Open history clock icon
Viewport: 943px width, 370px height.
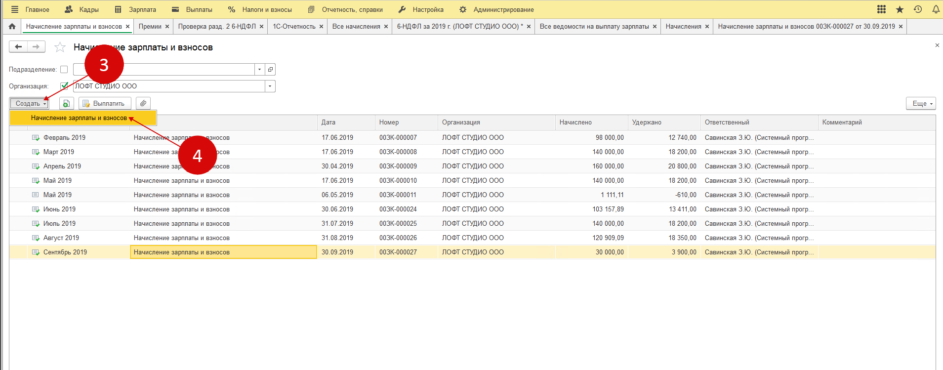pos(918,9)
